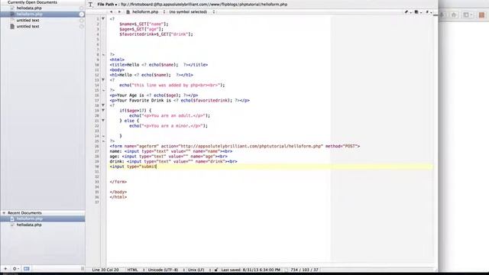Open hellodata.php under Recent Documents
The width and height of the screenshot is (489, 275).
(x=29, y=225)
